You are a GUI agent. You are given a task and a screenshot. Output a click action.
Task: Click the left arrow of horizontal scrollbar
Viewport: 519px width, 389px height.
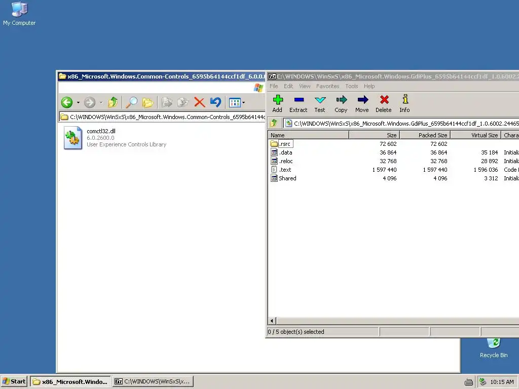pos(272,321)
